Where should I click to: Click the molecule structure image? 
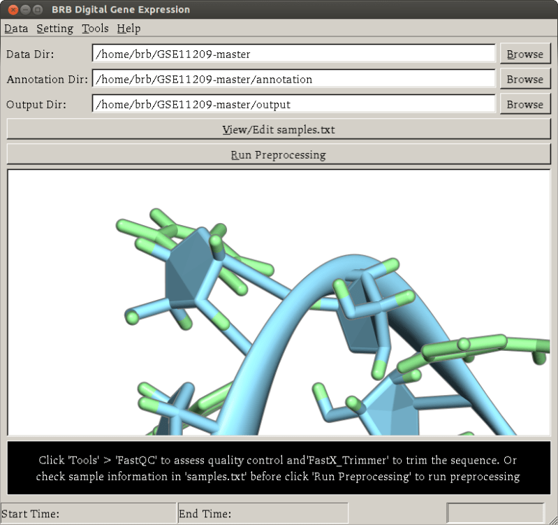point(279,303)
